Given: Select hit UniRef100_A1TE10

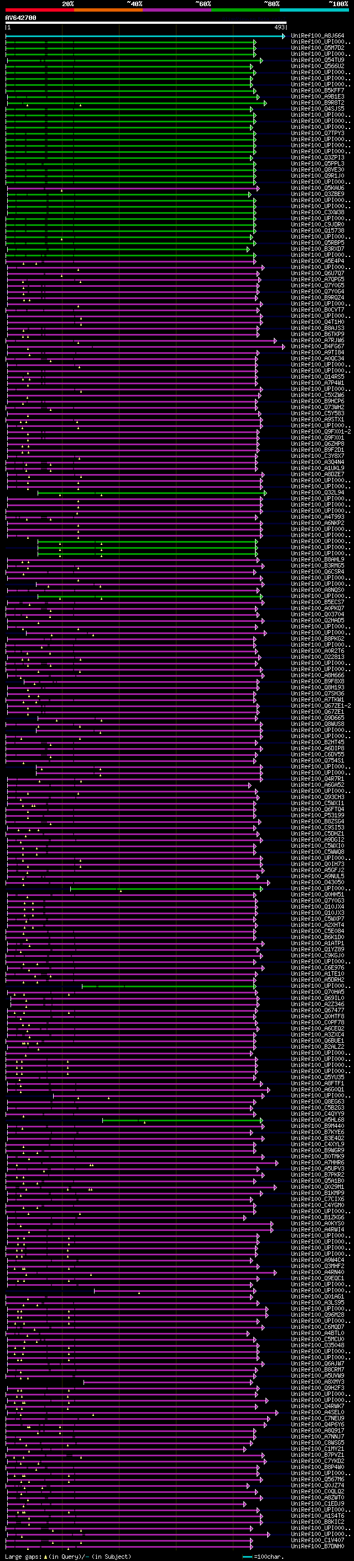Looking at the screenshot, I should click(x=317, y=974).
